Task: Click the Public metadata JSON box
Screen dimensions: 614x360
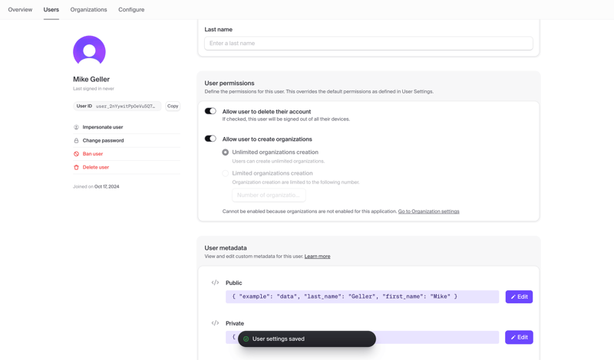Action: click(x=362, y=296)
